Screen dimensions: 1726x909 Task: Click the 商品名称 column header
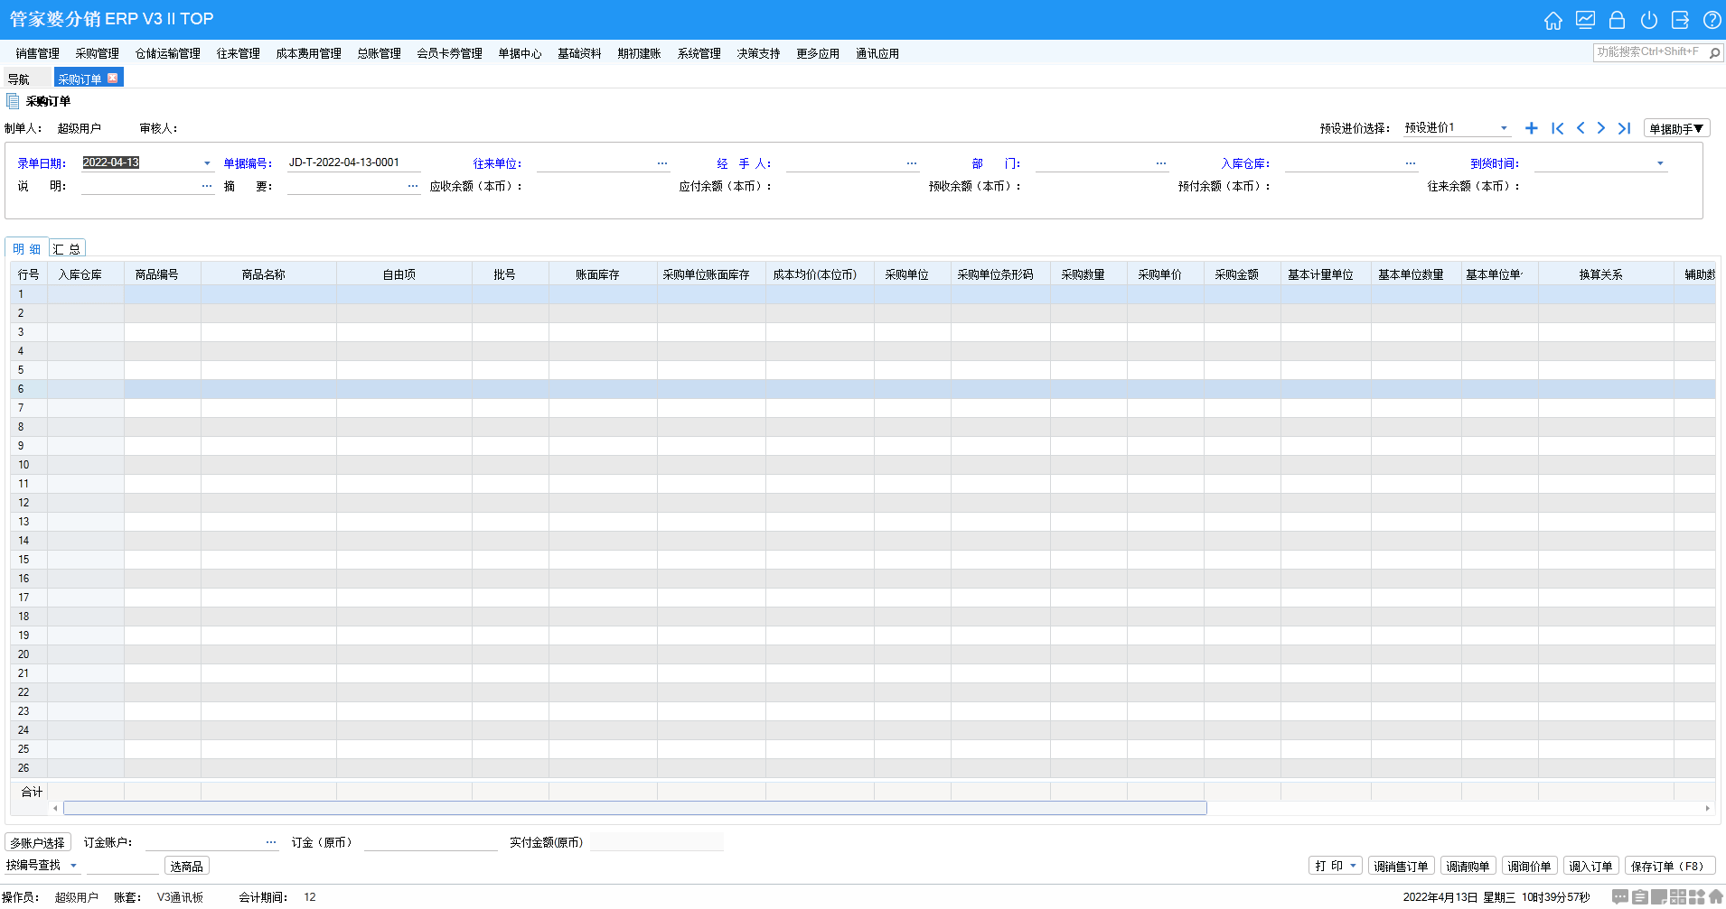(x=268, y=274)
